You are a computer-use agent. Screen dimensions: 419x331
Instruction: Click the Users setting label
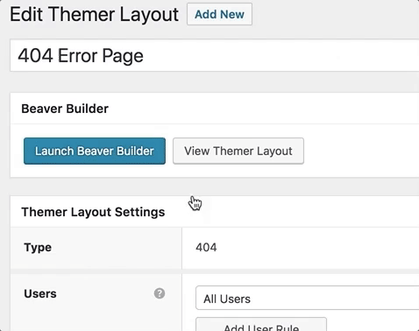coord(40,293)
